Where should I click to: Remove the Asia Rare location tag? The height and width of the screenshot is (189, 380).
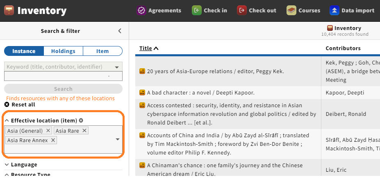coord(84,131)
